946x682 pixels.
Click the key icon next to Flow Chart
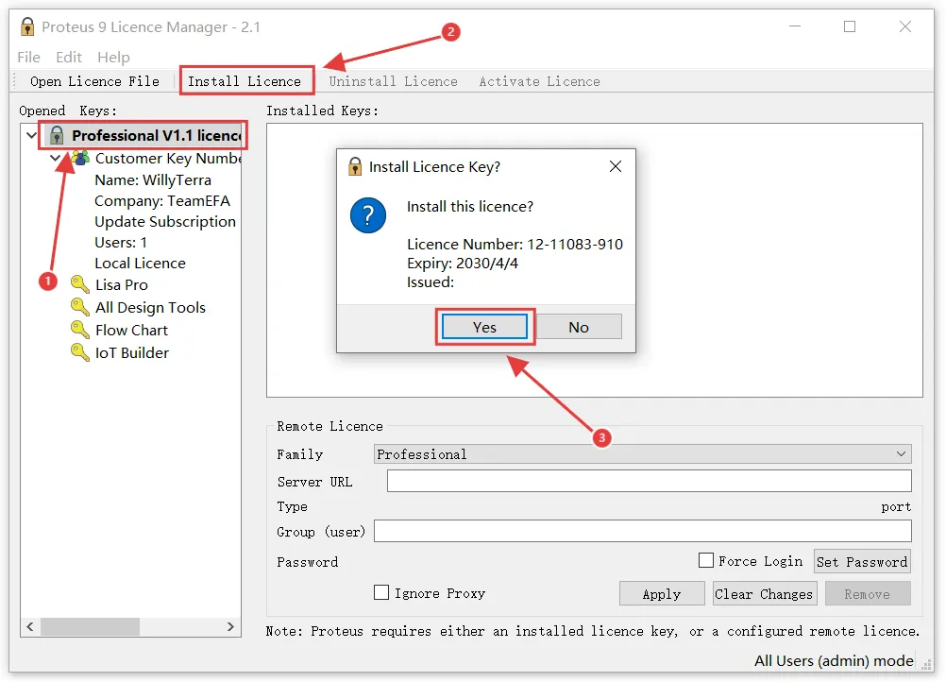pos(79,330)
